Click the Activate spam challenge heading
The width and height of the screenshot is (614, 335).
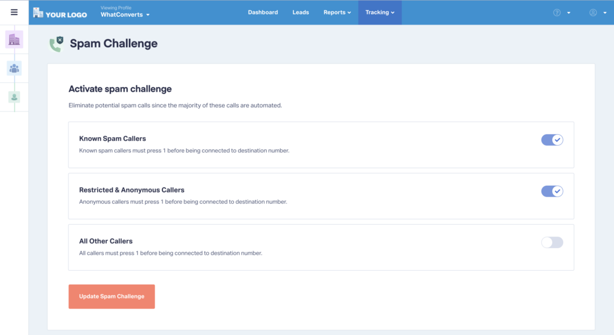point(120,89)
